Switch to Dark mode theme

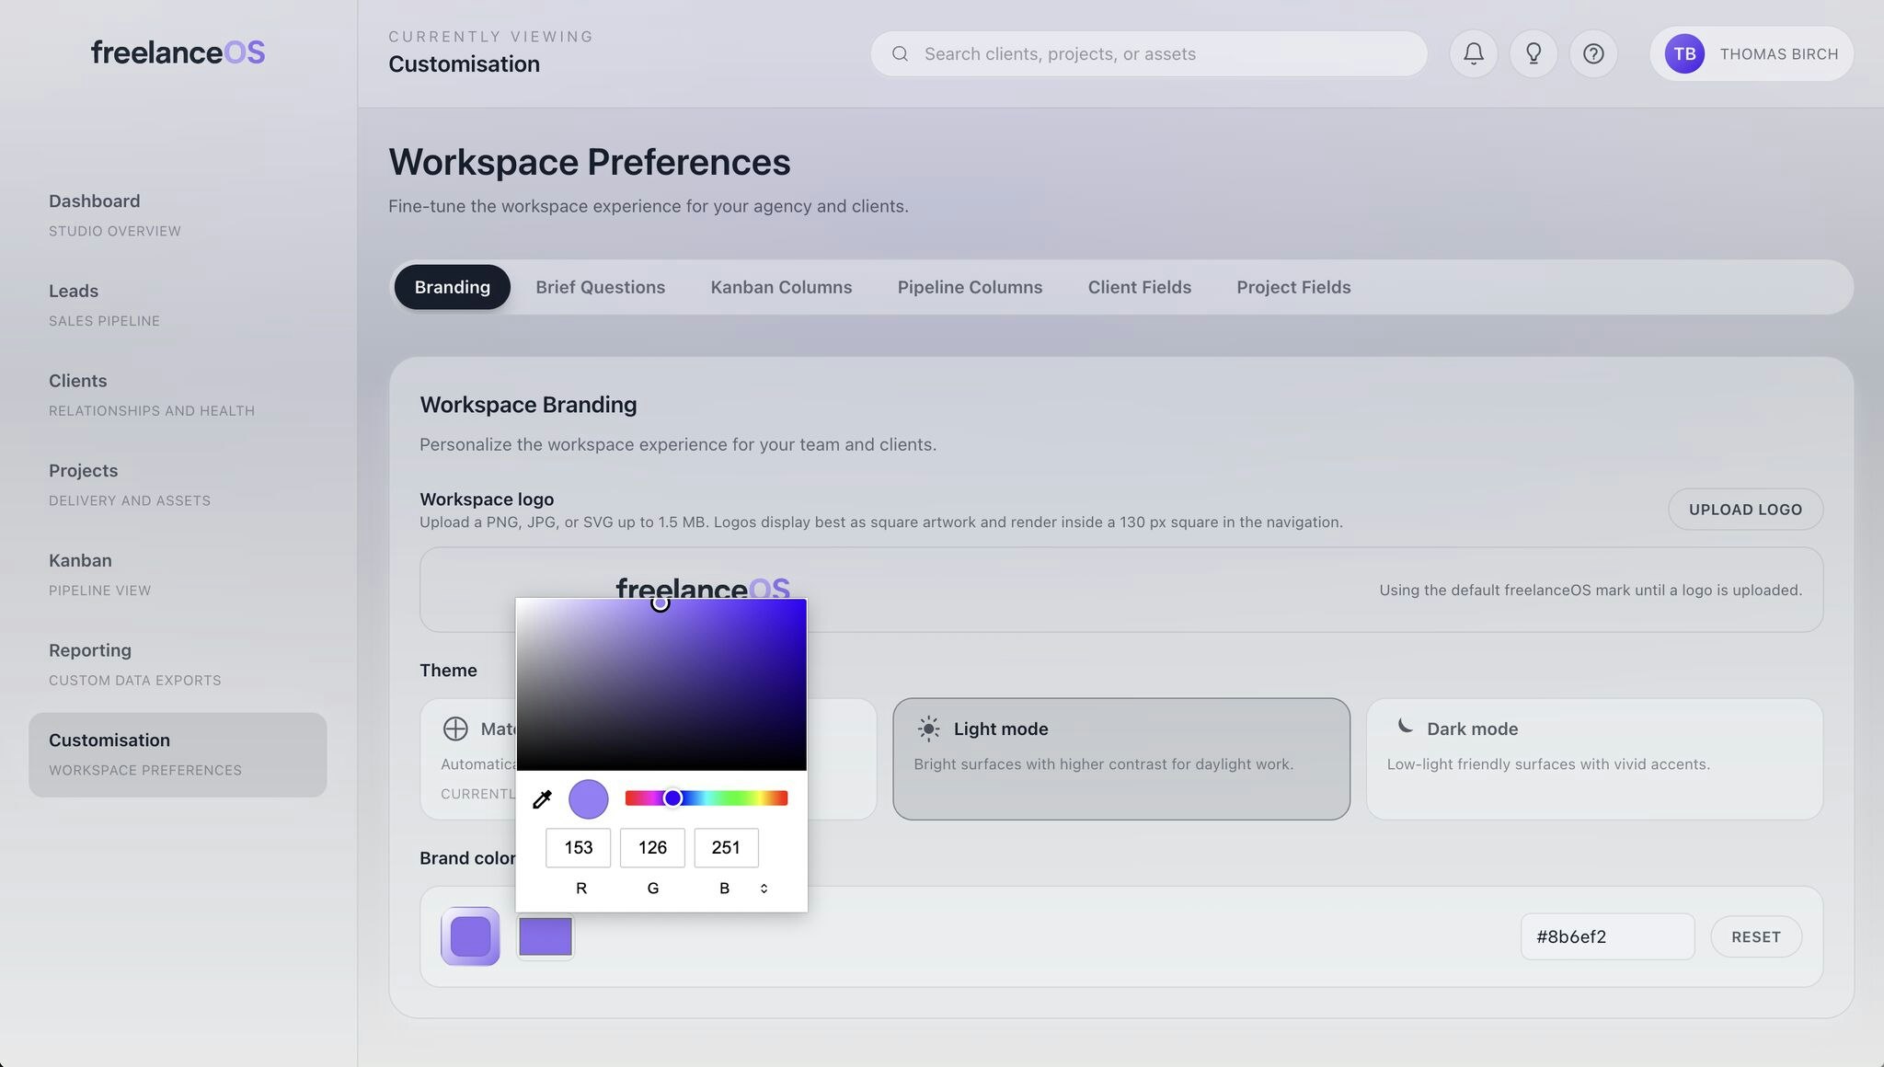coord(1593,759)
